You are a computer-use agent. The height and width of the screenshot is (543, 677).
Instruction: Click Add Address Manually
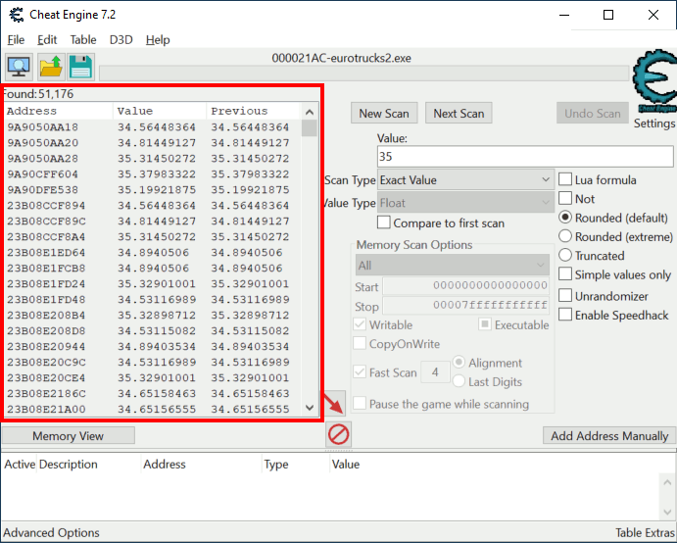[609, 436]
